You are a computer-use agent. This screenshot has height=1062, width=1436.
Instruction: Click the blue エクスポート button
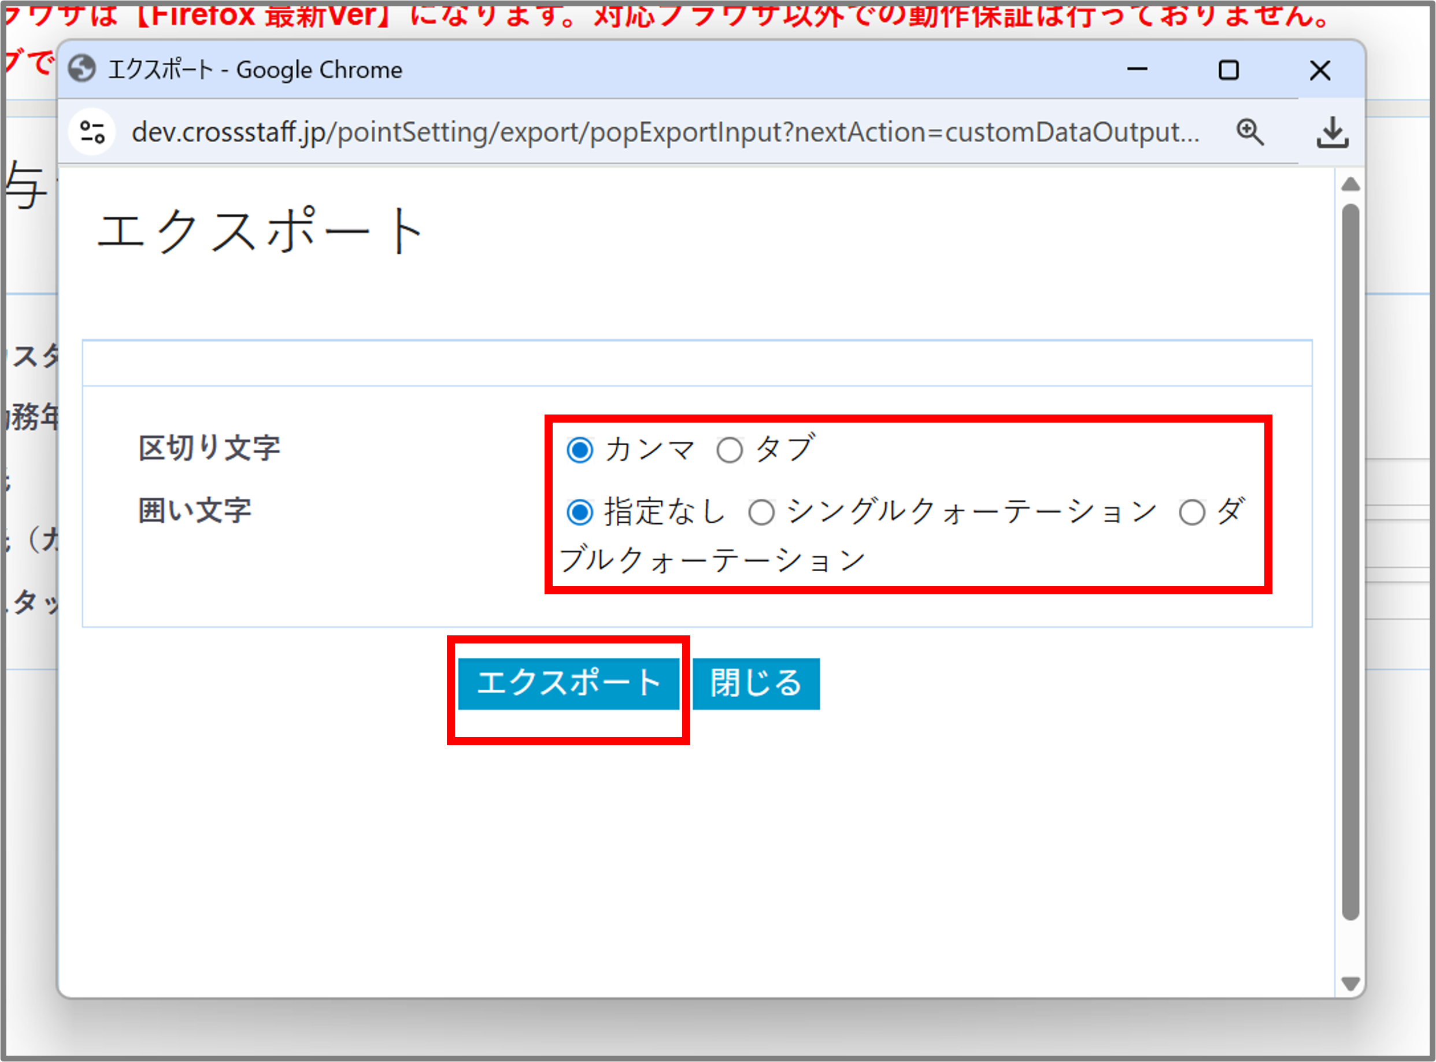coord(569,683)
